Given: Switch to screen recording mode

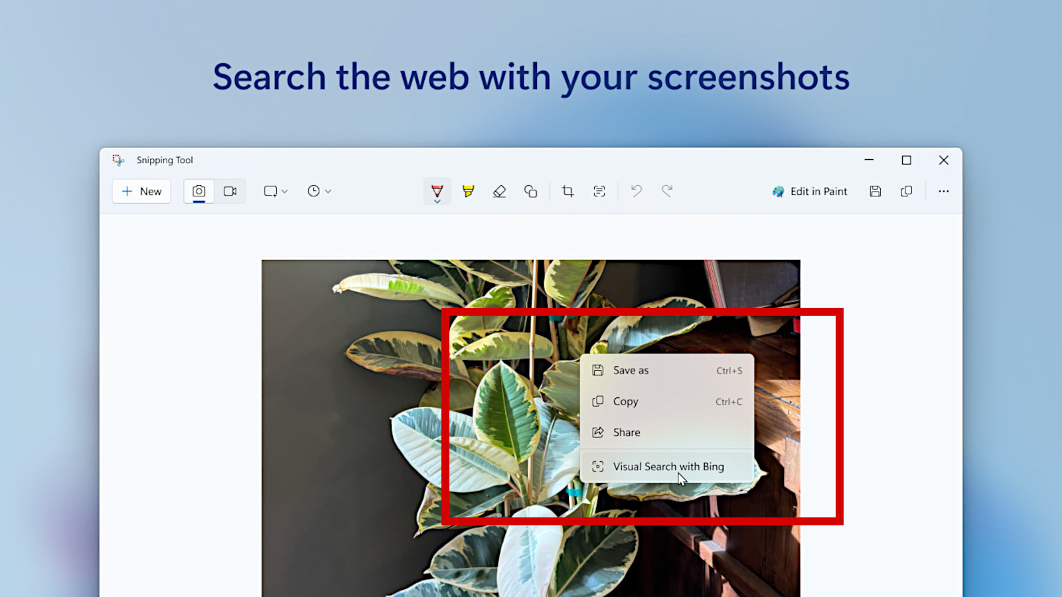Looking at the screenshot, I should [230, 191].
